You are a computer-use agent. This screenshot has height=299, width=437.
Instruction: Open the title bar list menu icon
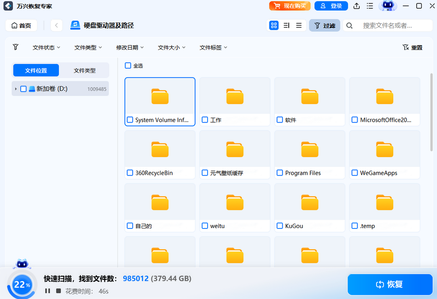pyautogui.click(x=370, y=6)
